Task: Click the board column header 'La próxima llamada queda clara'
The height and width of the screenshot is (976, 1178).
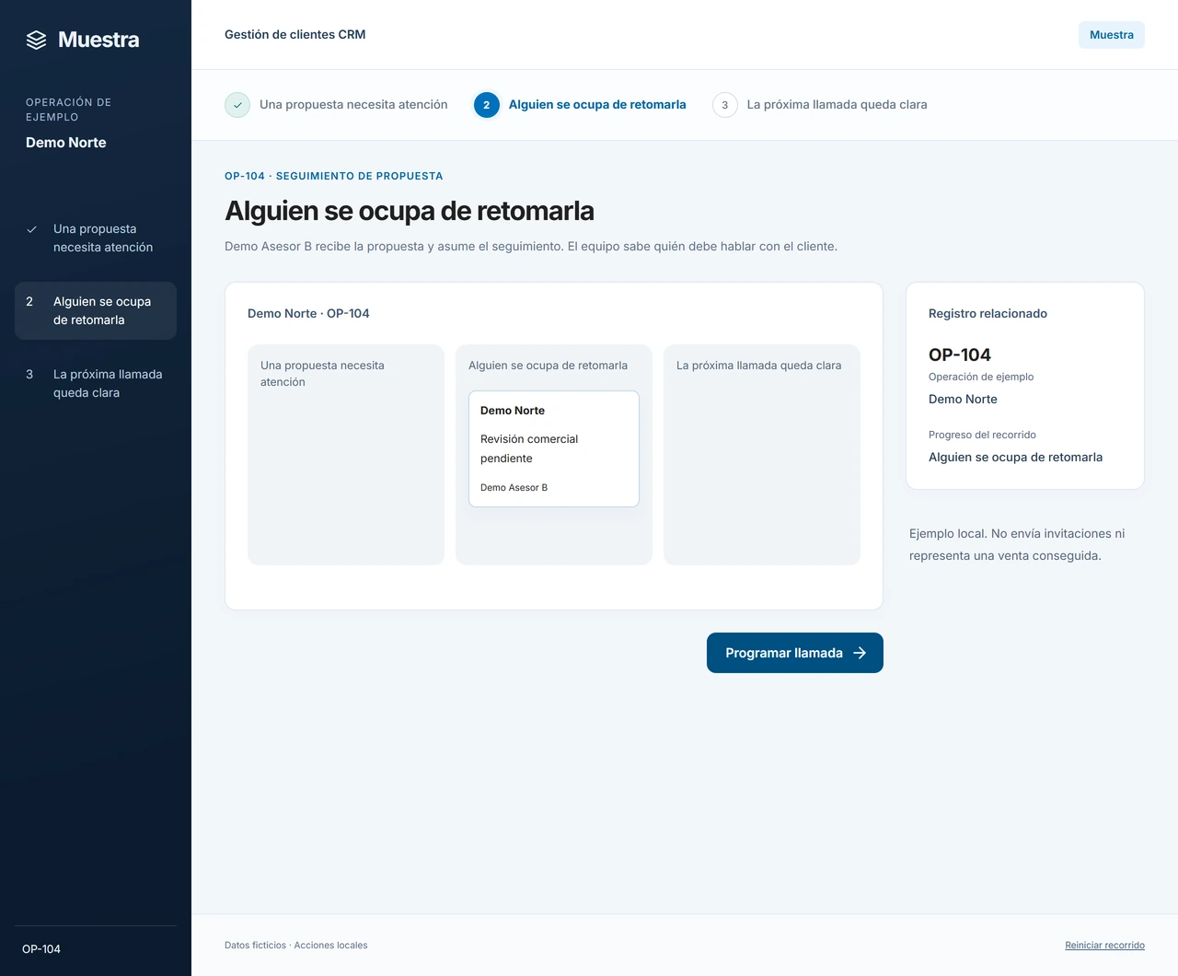Action: click(x=759, y=366)
